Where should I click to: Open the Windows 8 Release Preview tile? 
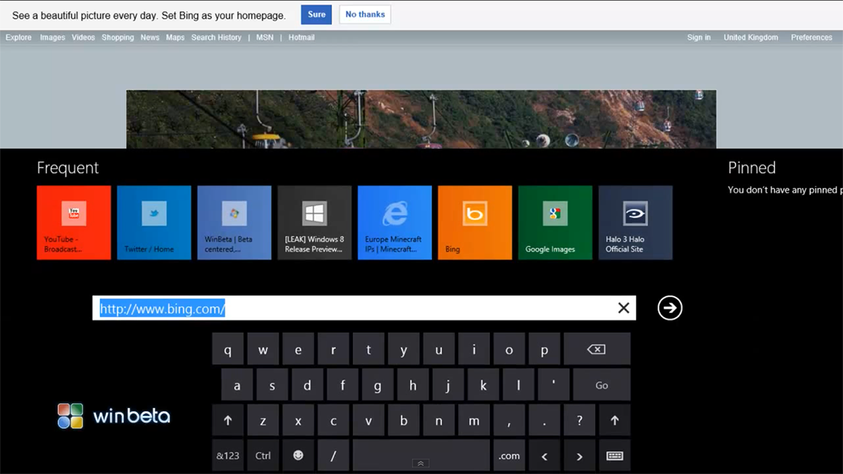coord(314,223)
